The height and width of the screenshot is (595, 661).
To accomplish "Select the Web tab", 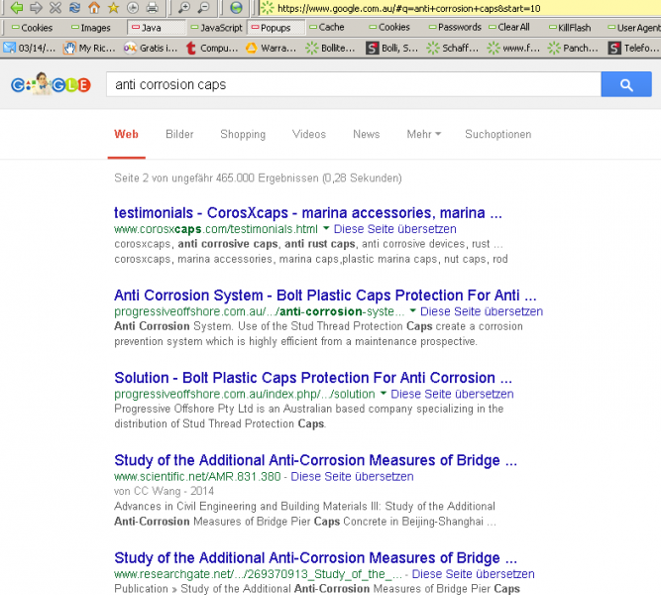I will pyautogui.click(x=126, y=134).
